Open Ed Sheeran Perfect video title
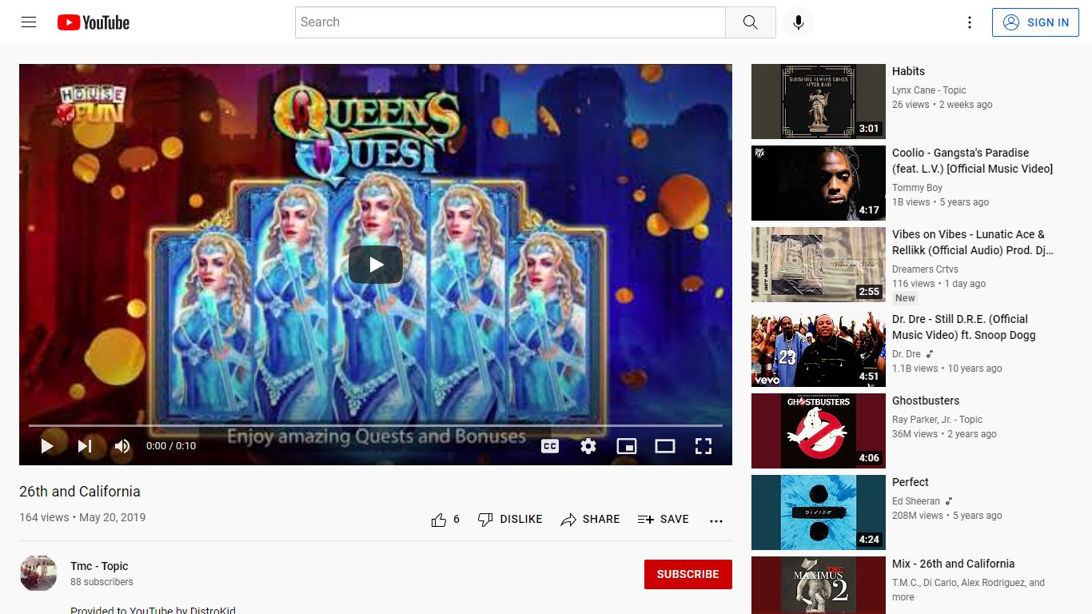Image resolution: width=1092 pixels, height=614 pixels. [911, 482]
